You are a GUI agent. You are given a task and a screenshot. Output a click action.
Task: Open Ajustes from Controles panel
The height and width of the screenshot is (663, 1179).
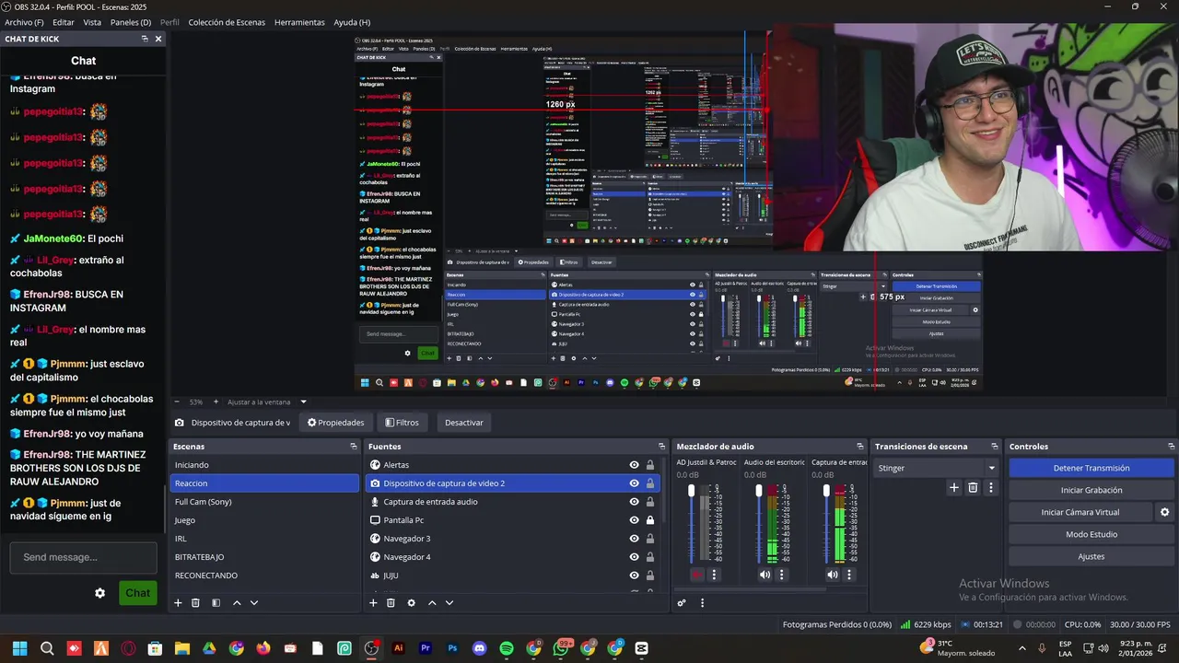[1091, 556]
